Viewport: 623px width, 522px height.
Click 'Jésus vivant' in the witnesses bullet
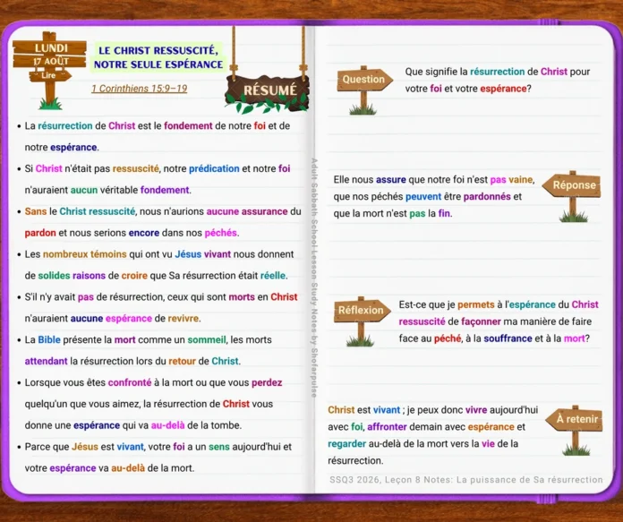point(203,254)
